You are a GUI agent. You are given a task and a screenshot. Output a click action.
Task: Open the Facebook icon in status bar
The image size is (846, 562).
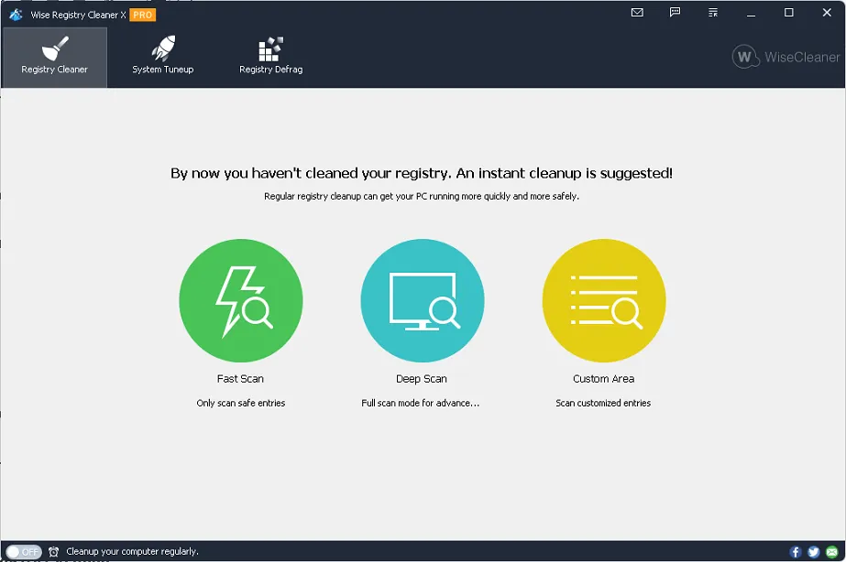click(796, 552)
